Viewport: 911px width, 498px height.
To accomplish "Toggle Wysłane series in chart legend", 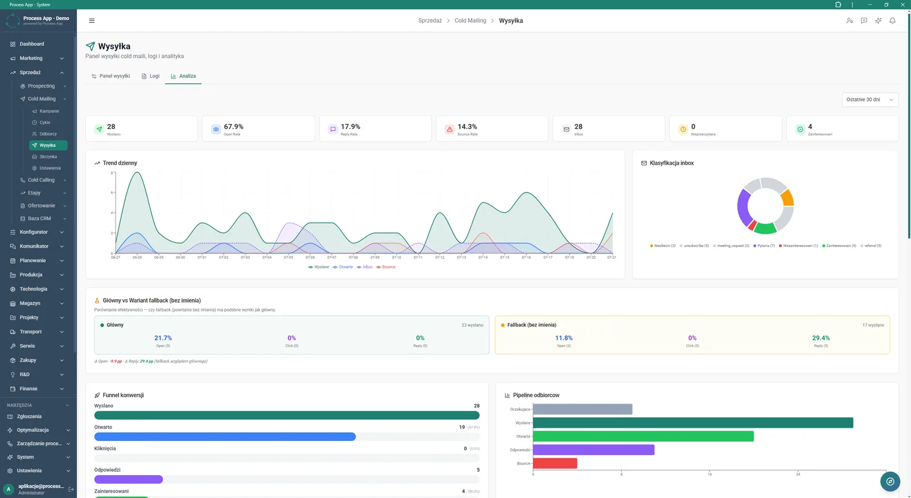I will click(x=318, y=267).
